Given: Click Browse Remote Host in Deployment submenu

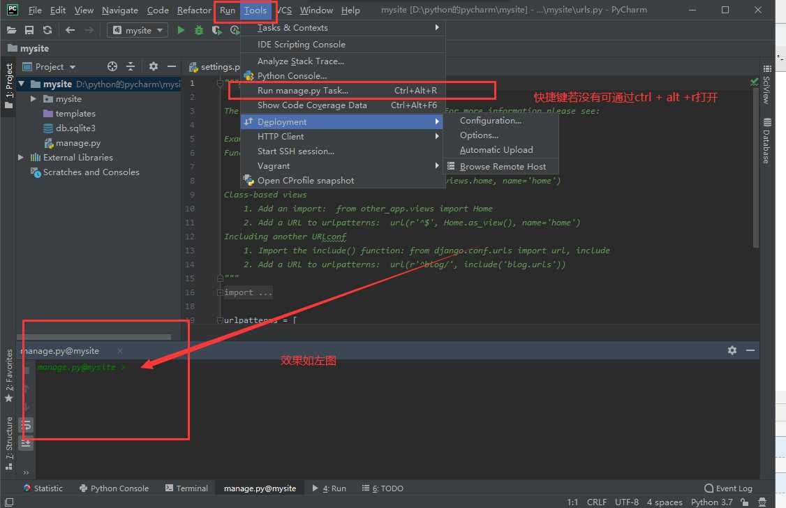Looking at the screenshot, I should [x=502, y=167].
